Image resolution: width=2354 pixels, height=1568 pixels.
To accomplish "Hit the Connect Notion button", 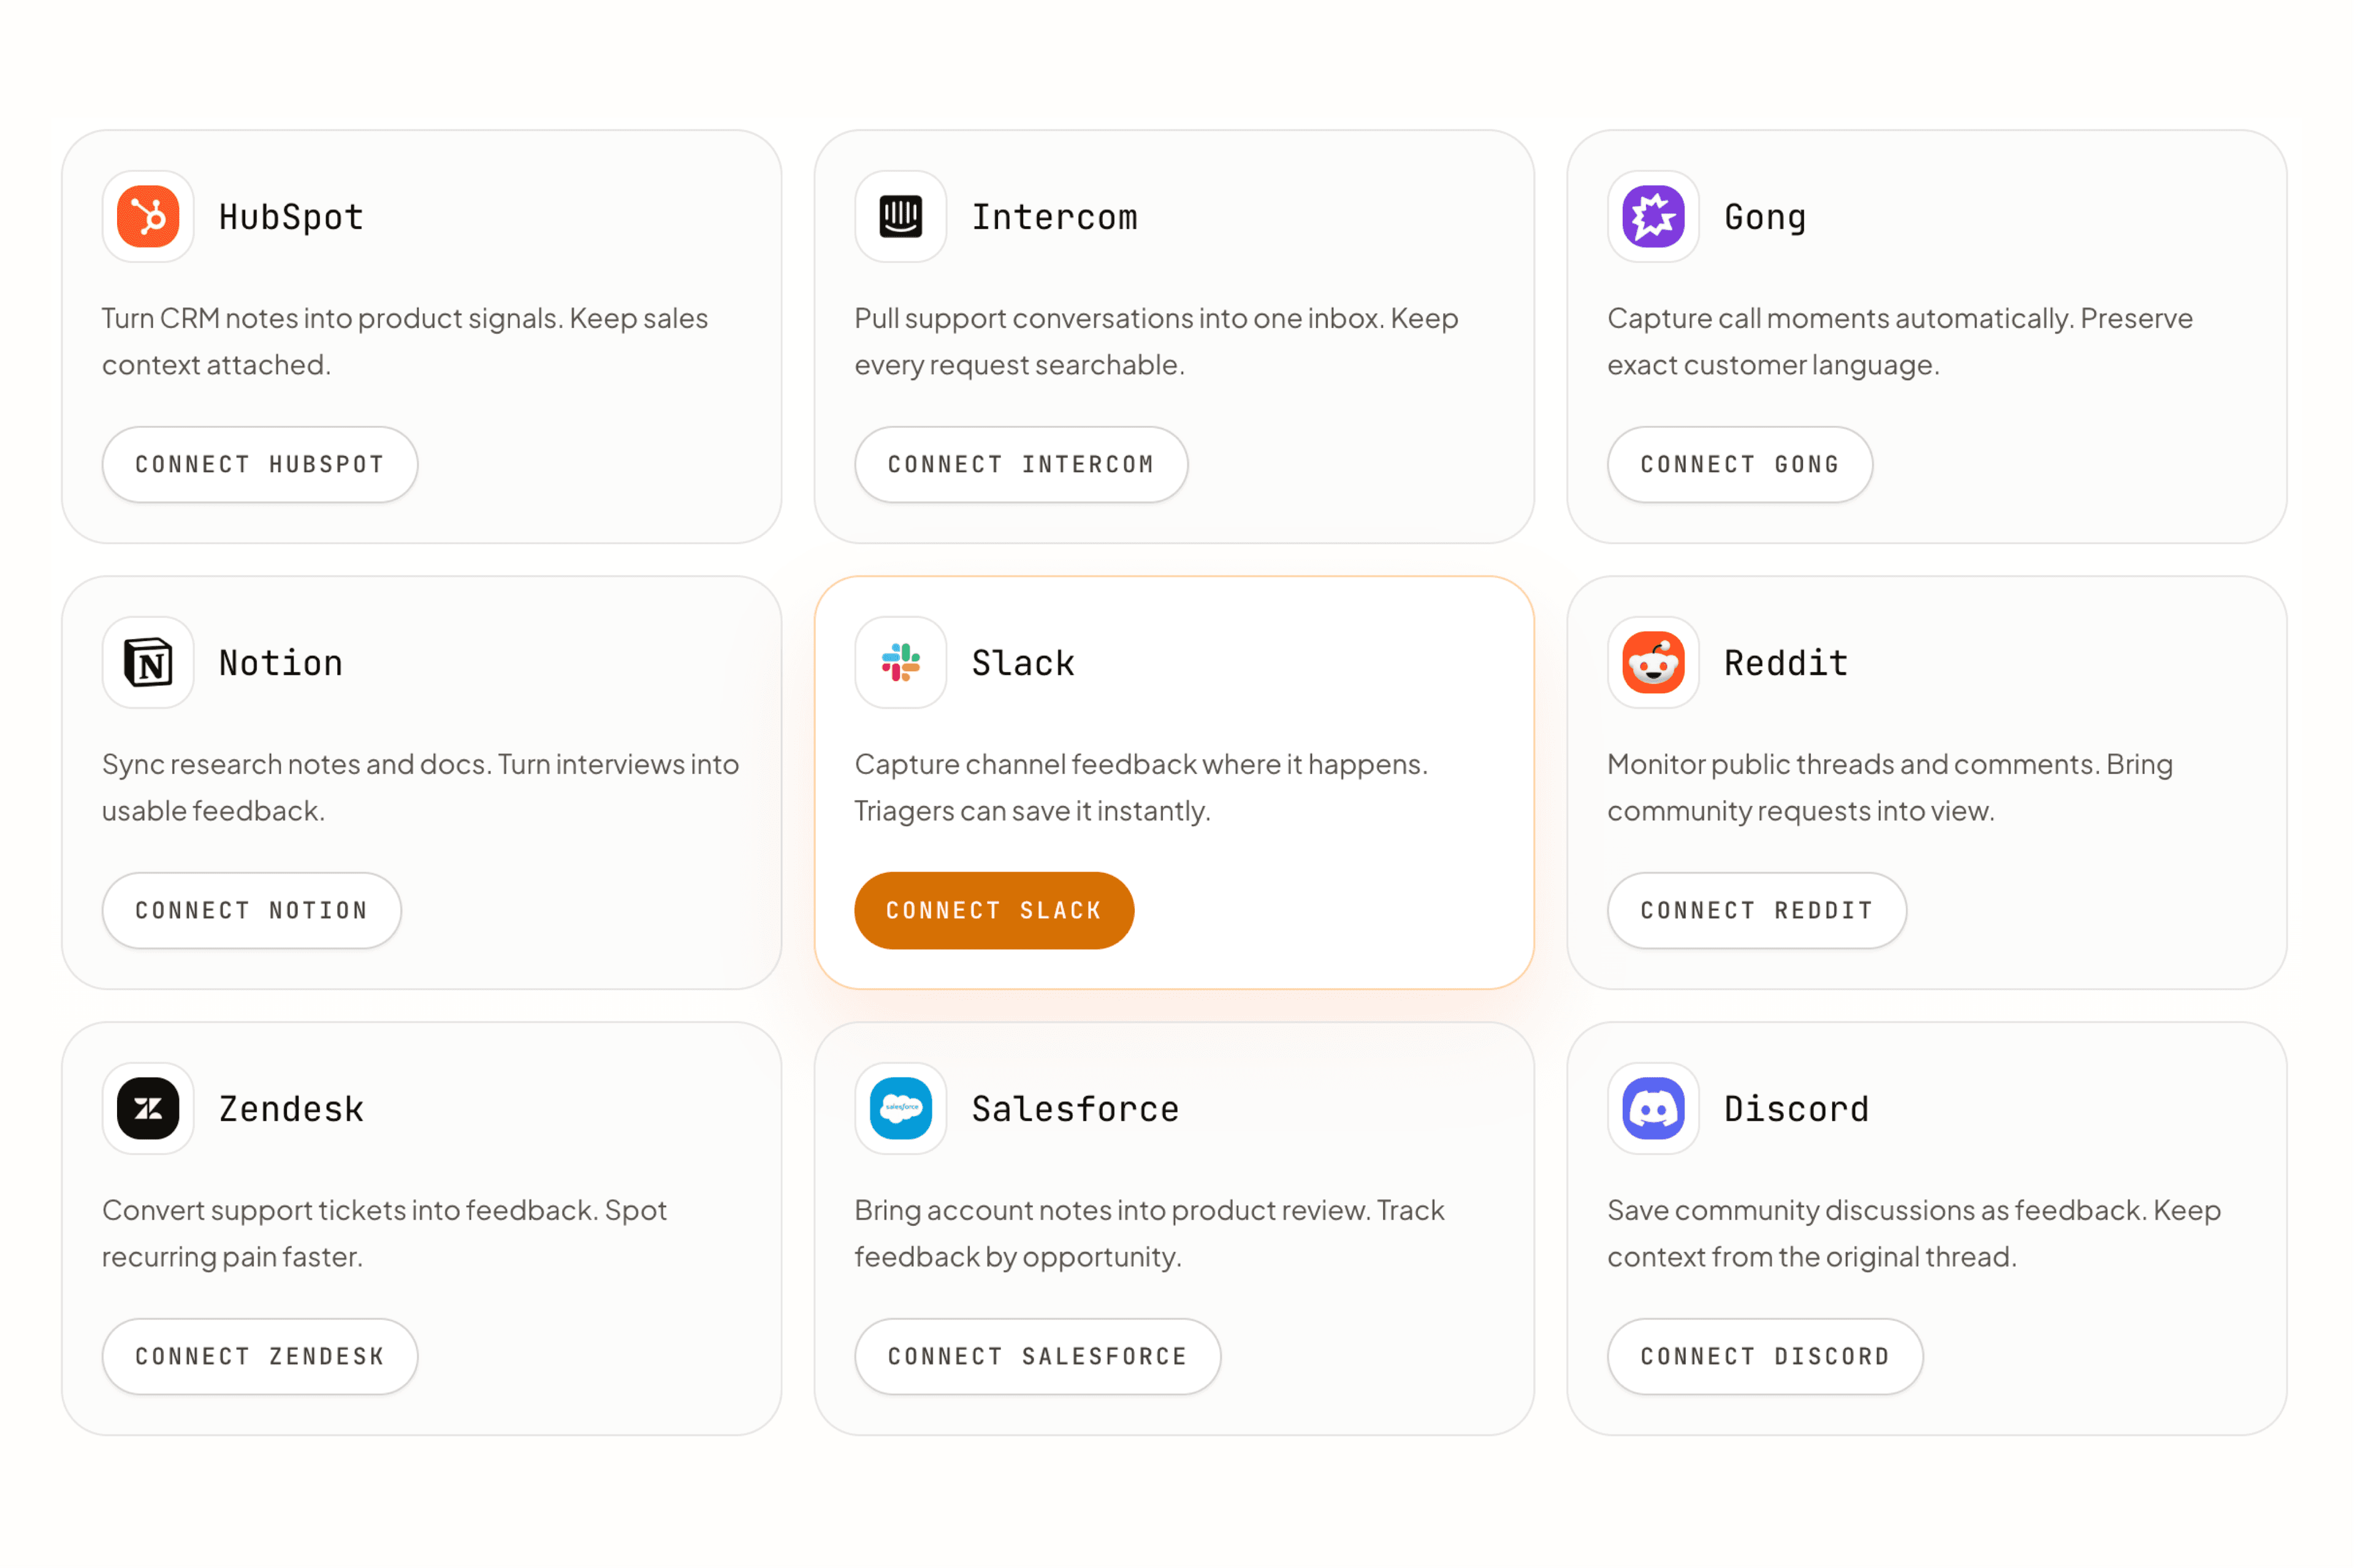I will tap(252, 910).
